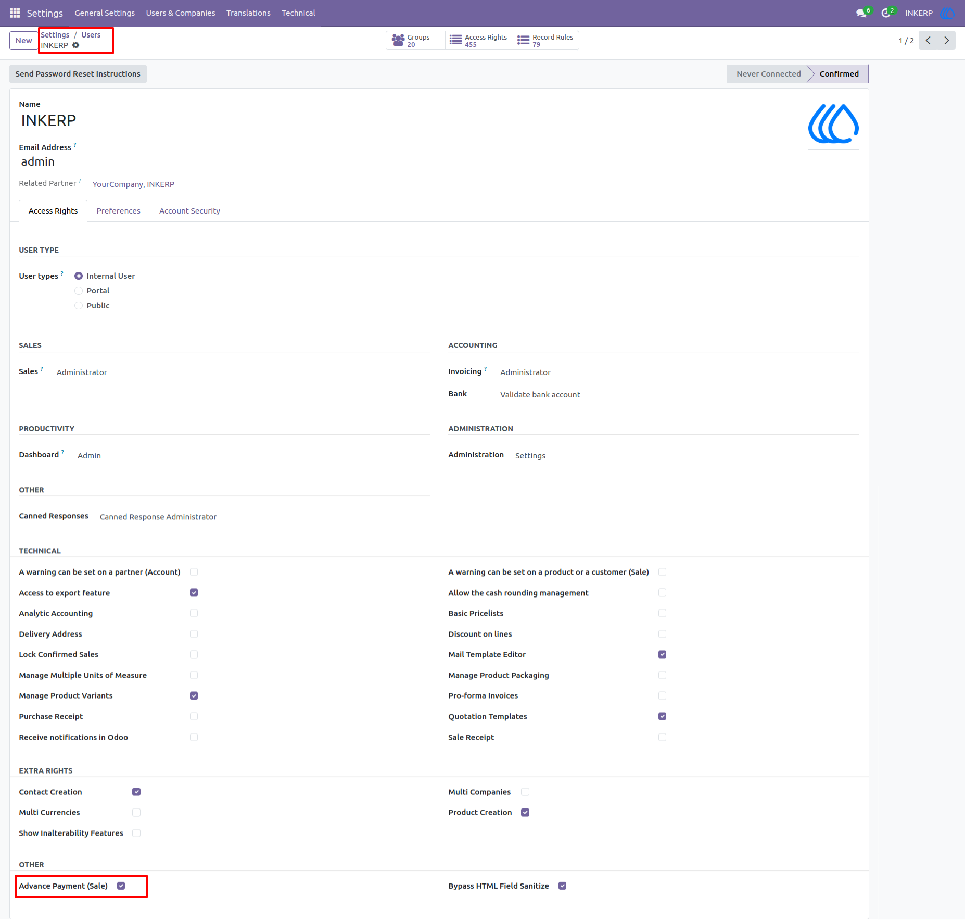Click the INKERP name field
965x921 pixels.
click(48, 121)
